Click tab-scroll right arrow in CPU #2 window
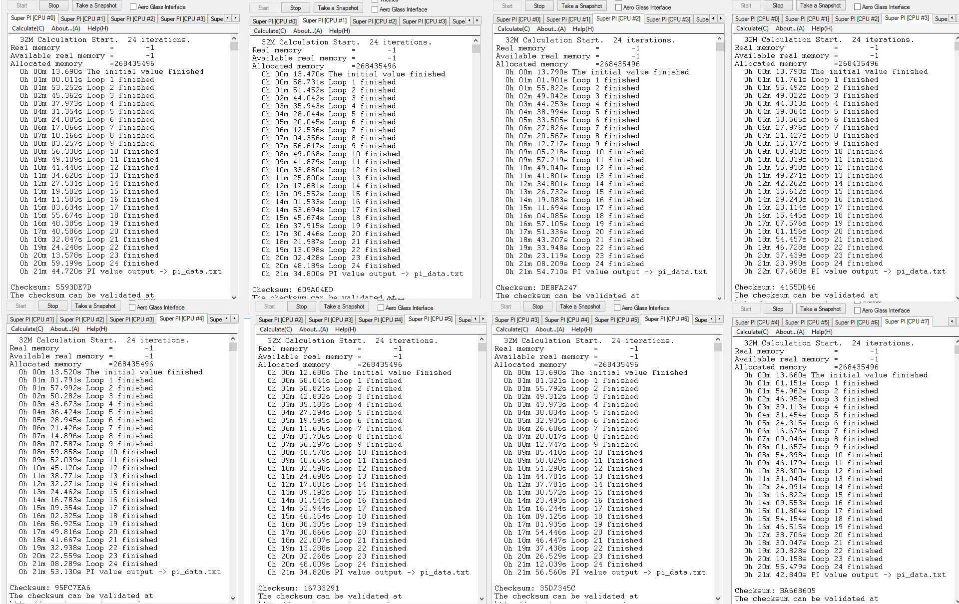Image resolution: width=959 pixels, height=604 pixels. click(x=721, y=18)
